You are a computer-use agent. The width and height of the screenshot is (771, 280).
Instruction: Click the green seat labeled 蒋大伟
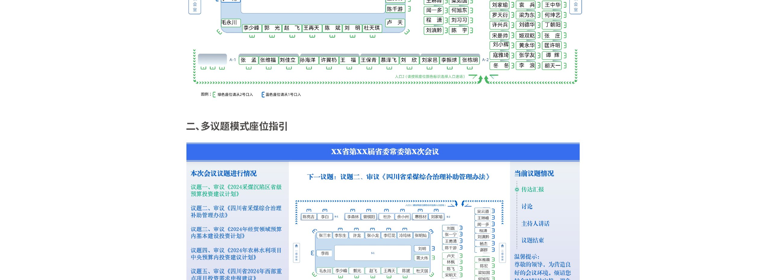pos(422,258)
